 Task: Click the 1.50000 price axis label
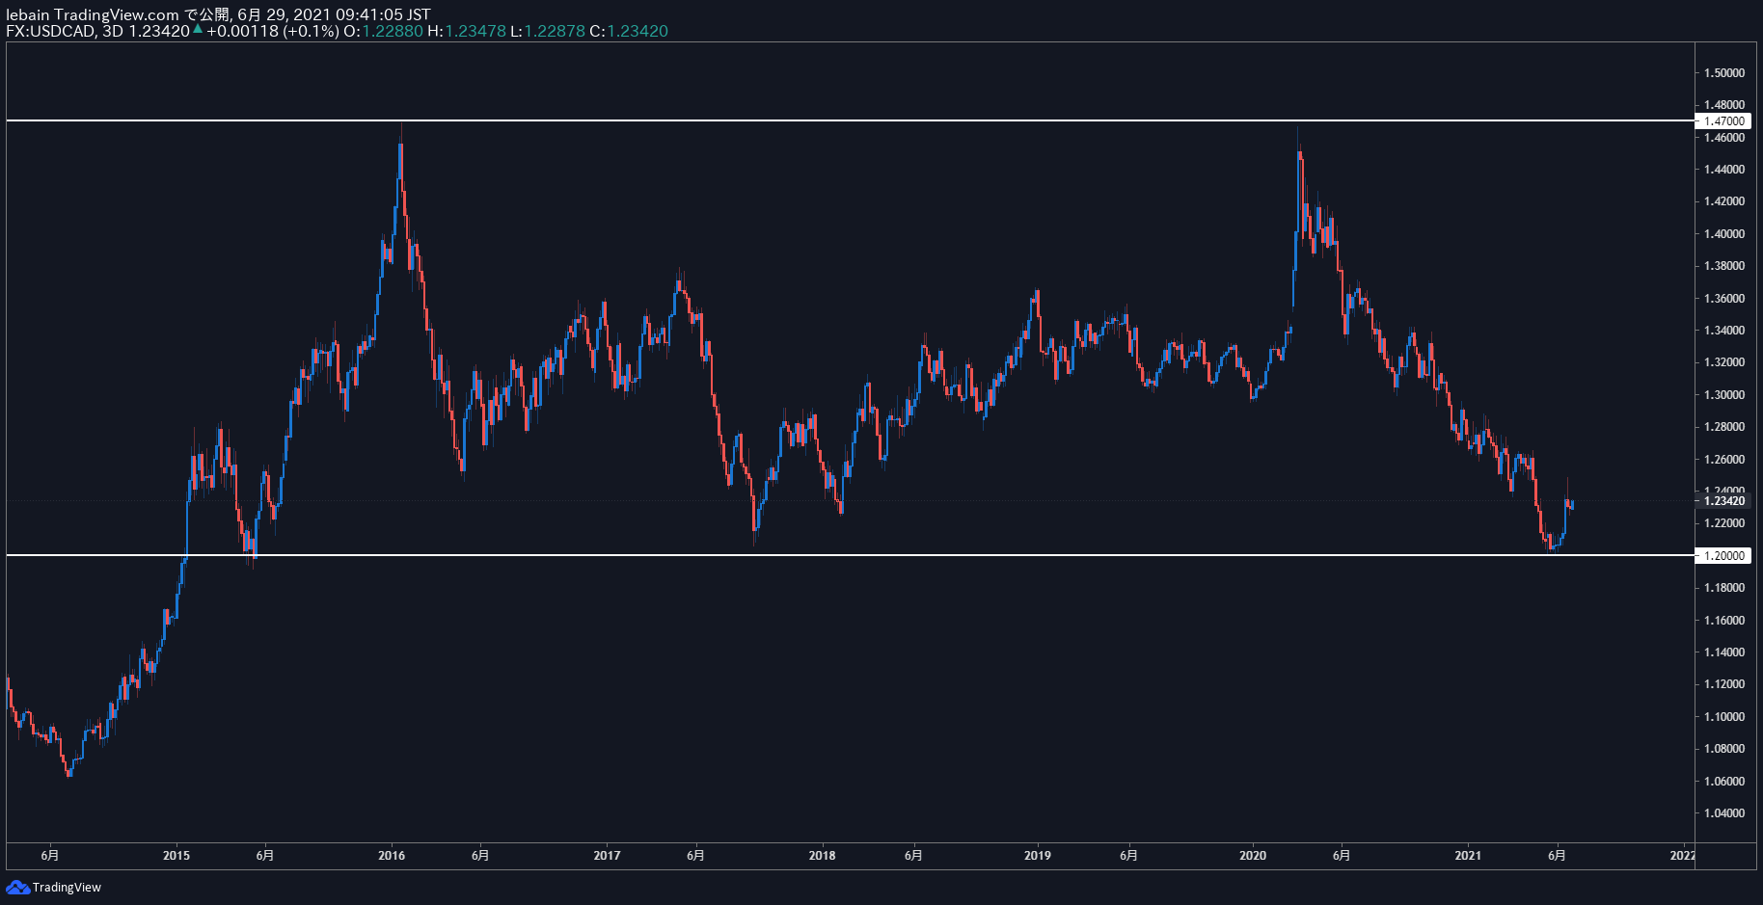pos(1724,73)
